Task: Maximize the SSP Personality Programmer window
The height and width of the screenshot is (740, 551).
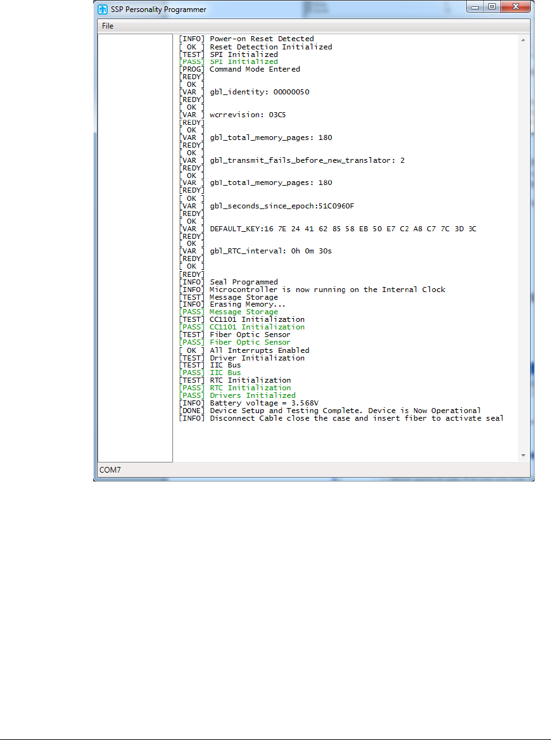Action: tap(492, 6)
